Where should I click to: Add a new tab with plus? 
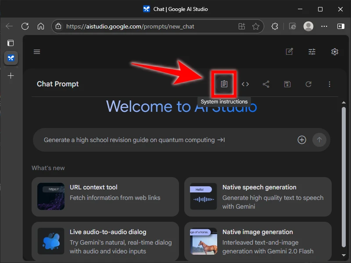[x=11, y=75]
